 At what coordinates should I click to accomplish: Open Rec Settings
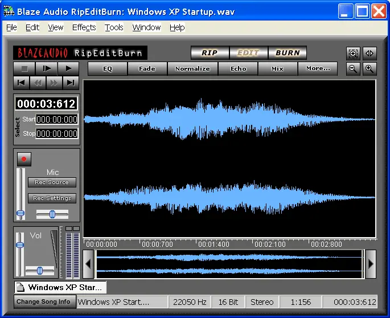[x=52, y=198]
